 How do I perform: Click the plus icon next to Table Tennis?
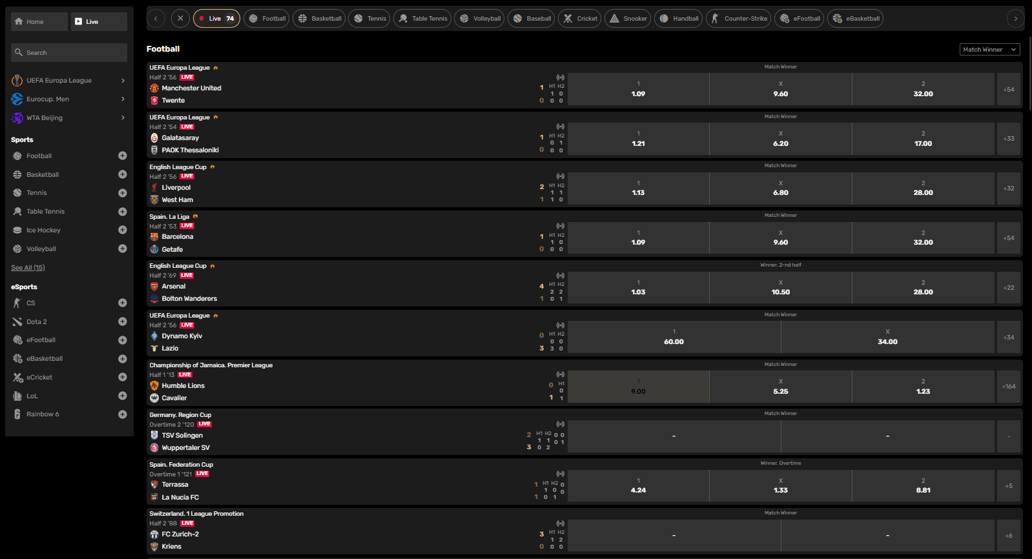123,212
